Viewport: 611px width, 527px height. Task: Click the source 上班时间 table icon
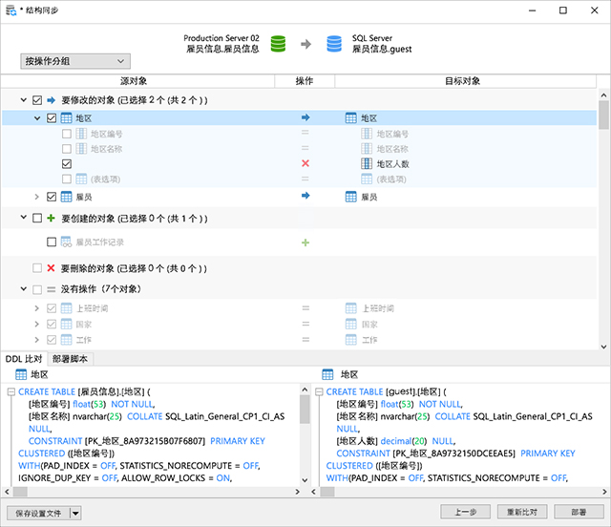tap(66, 308)
